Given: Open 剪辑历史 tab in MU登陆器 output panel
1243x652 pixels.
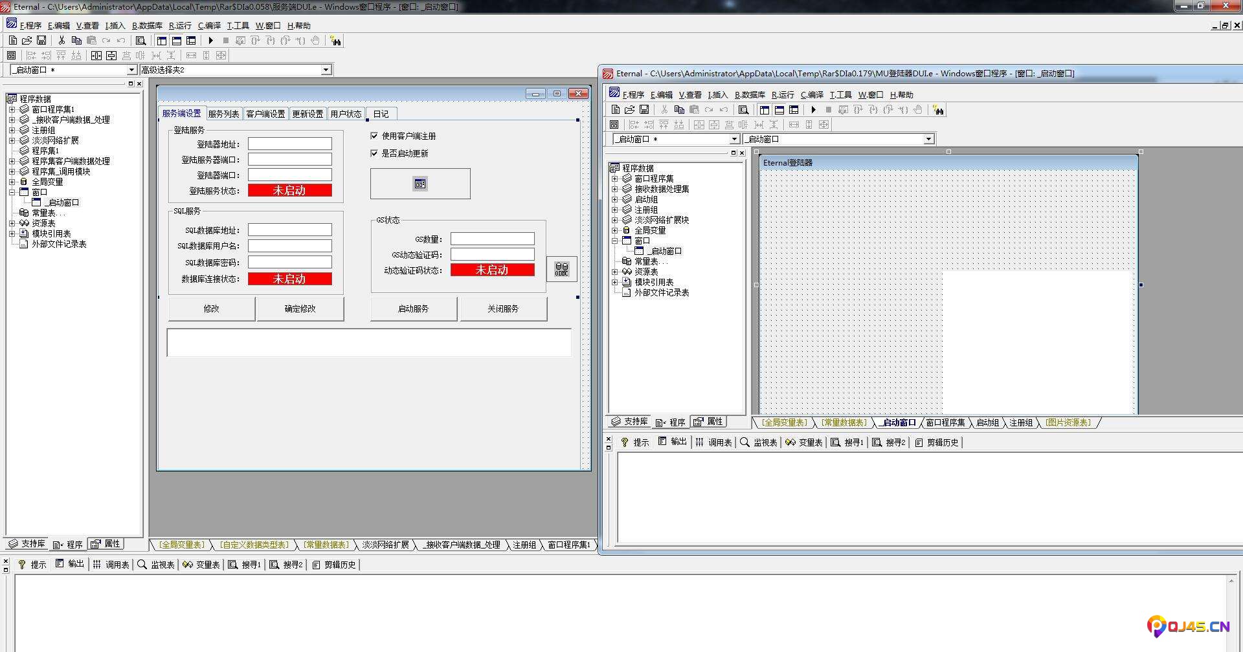Looking at the screenshot, I should coord(936,442).
